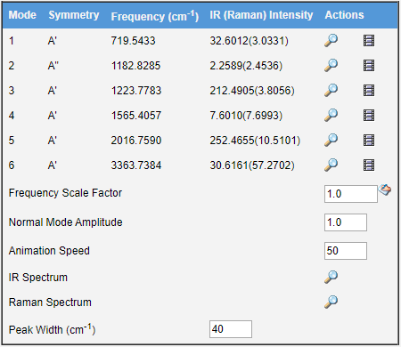Click magnifier icon for mode 5

point(331,140)
